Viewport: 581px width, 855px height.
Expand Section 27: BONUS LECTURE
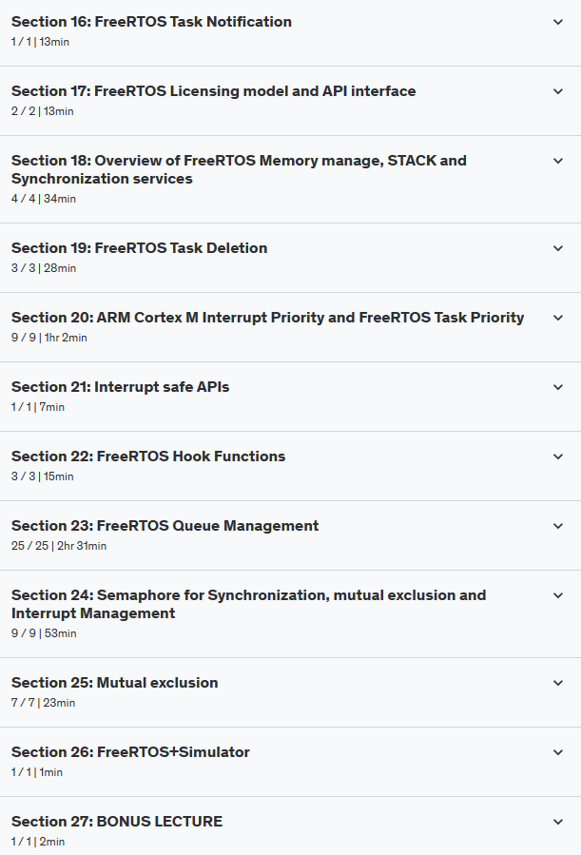[x=558, y=821]
